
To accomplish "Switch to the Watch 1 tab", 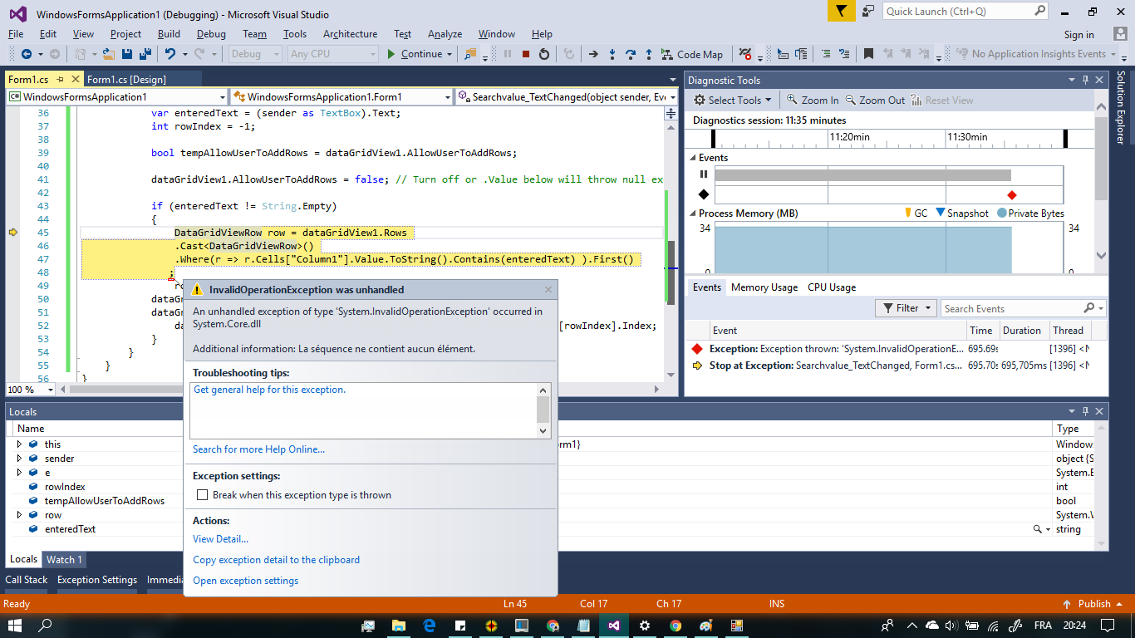I will coord(64,560).
